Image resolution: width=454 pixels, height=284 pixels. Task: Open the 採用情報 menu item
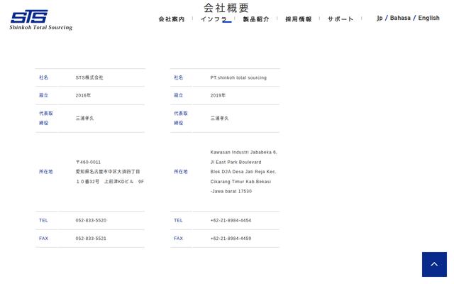(299, 19)
